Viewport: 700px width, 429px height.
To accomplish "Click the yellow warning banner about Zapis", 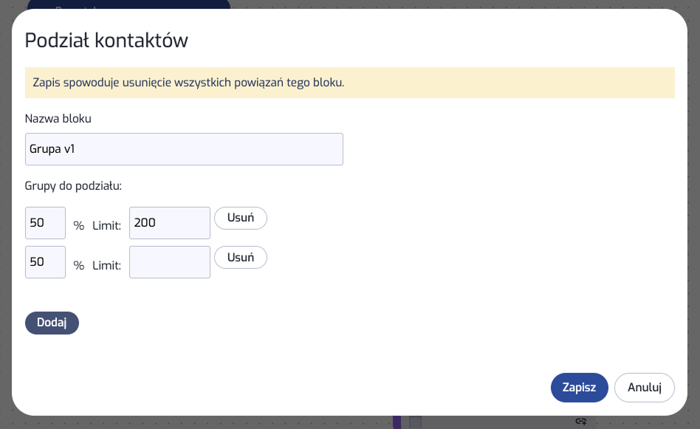I will tap(349, 82).
